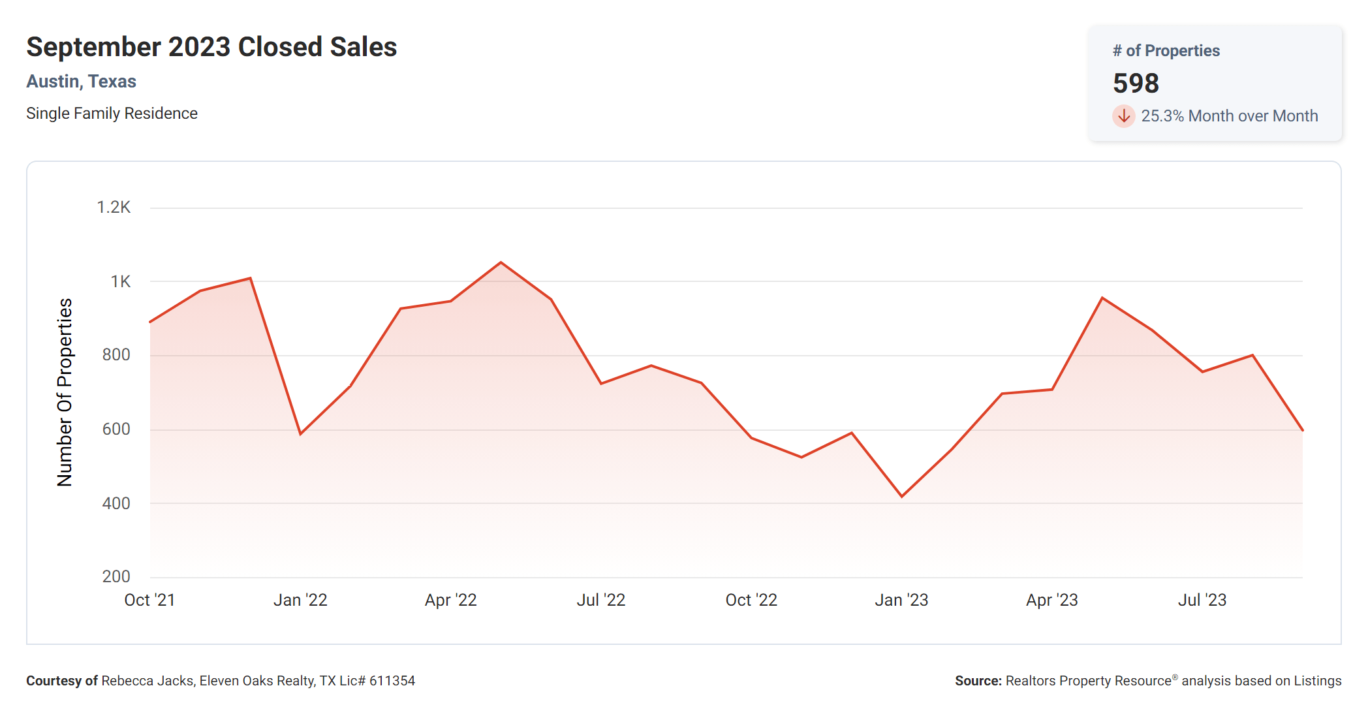The image size is (1368, 718).
Task: Click the Apr '22 x-axis label
Action: (x=450, y=600)
